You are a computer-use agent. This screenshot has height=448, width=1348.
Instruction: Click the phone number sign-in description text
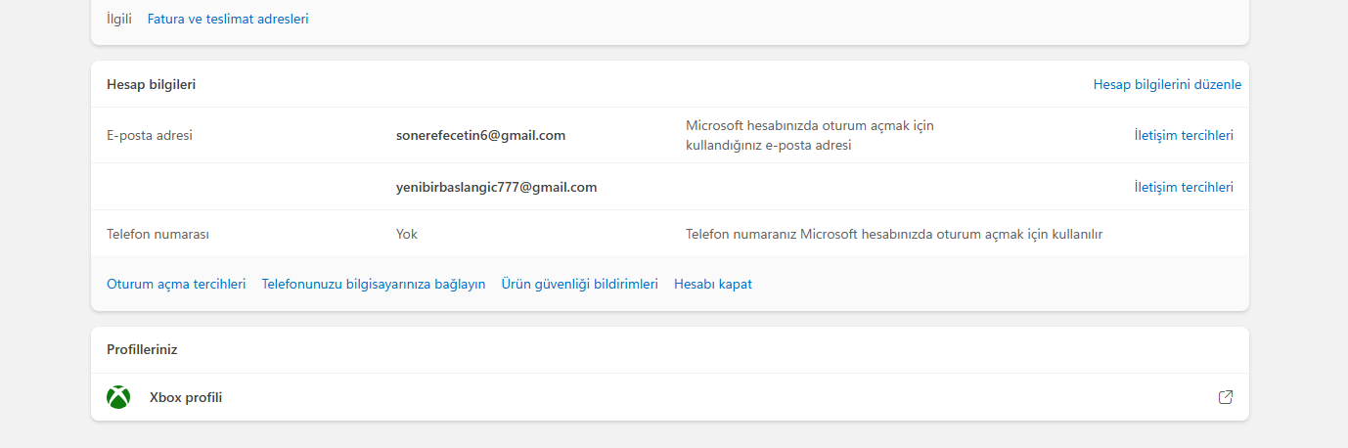pyautogui.click(x=894, y=234)
